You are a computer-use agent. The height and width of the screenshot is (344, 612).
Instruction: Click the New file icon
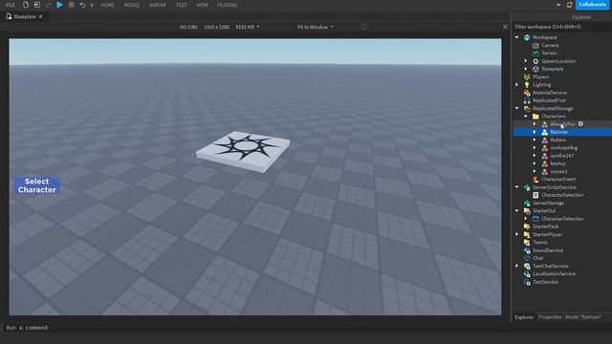[x=26, y=5]
